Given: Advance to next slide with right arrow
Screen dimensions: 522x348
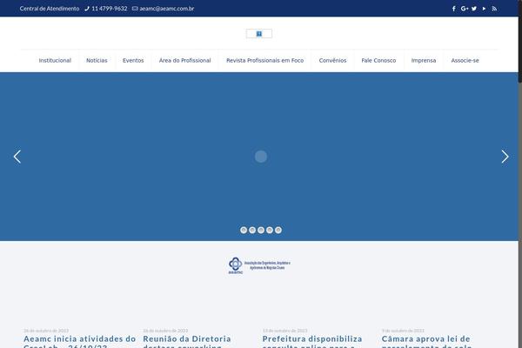Looking at the screenshot, I should coord(505,157).
